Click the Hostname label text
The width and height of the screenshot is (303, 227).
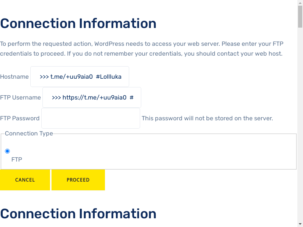point(14,77)
